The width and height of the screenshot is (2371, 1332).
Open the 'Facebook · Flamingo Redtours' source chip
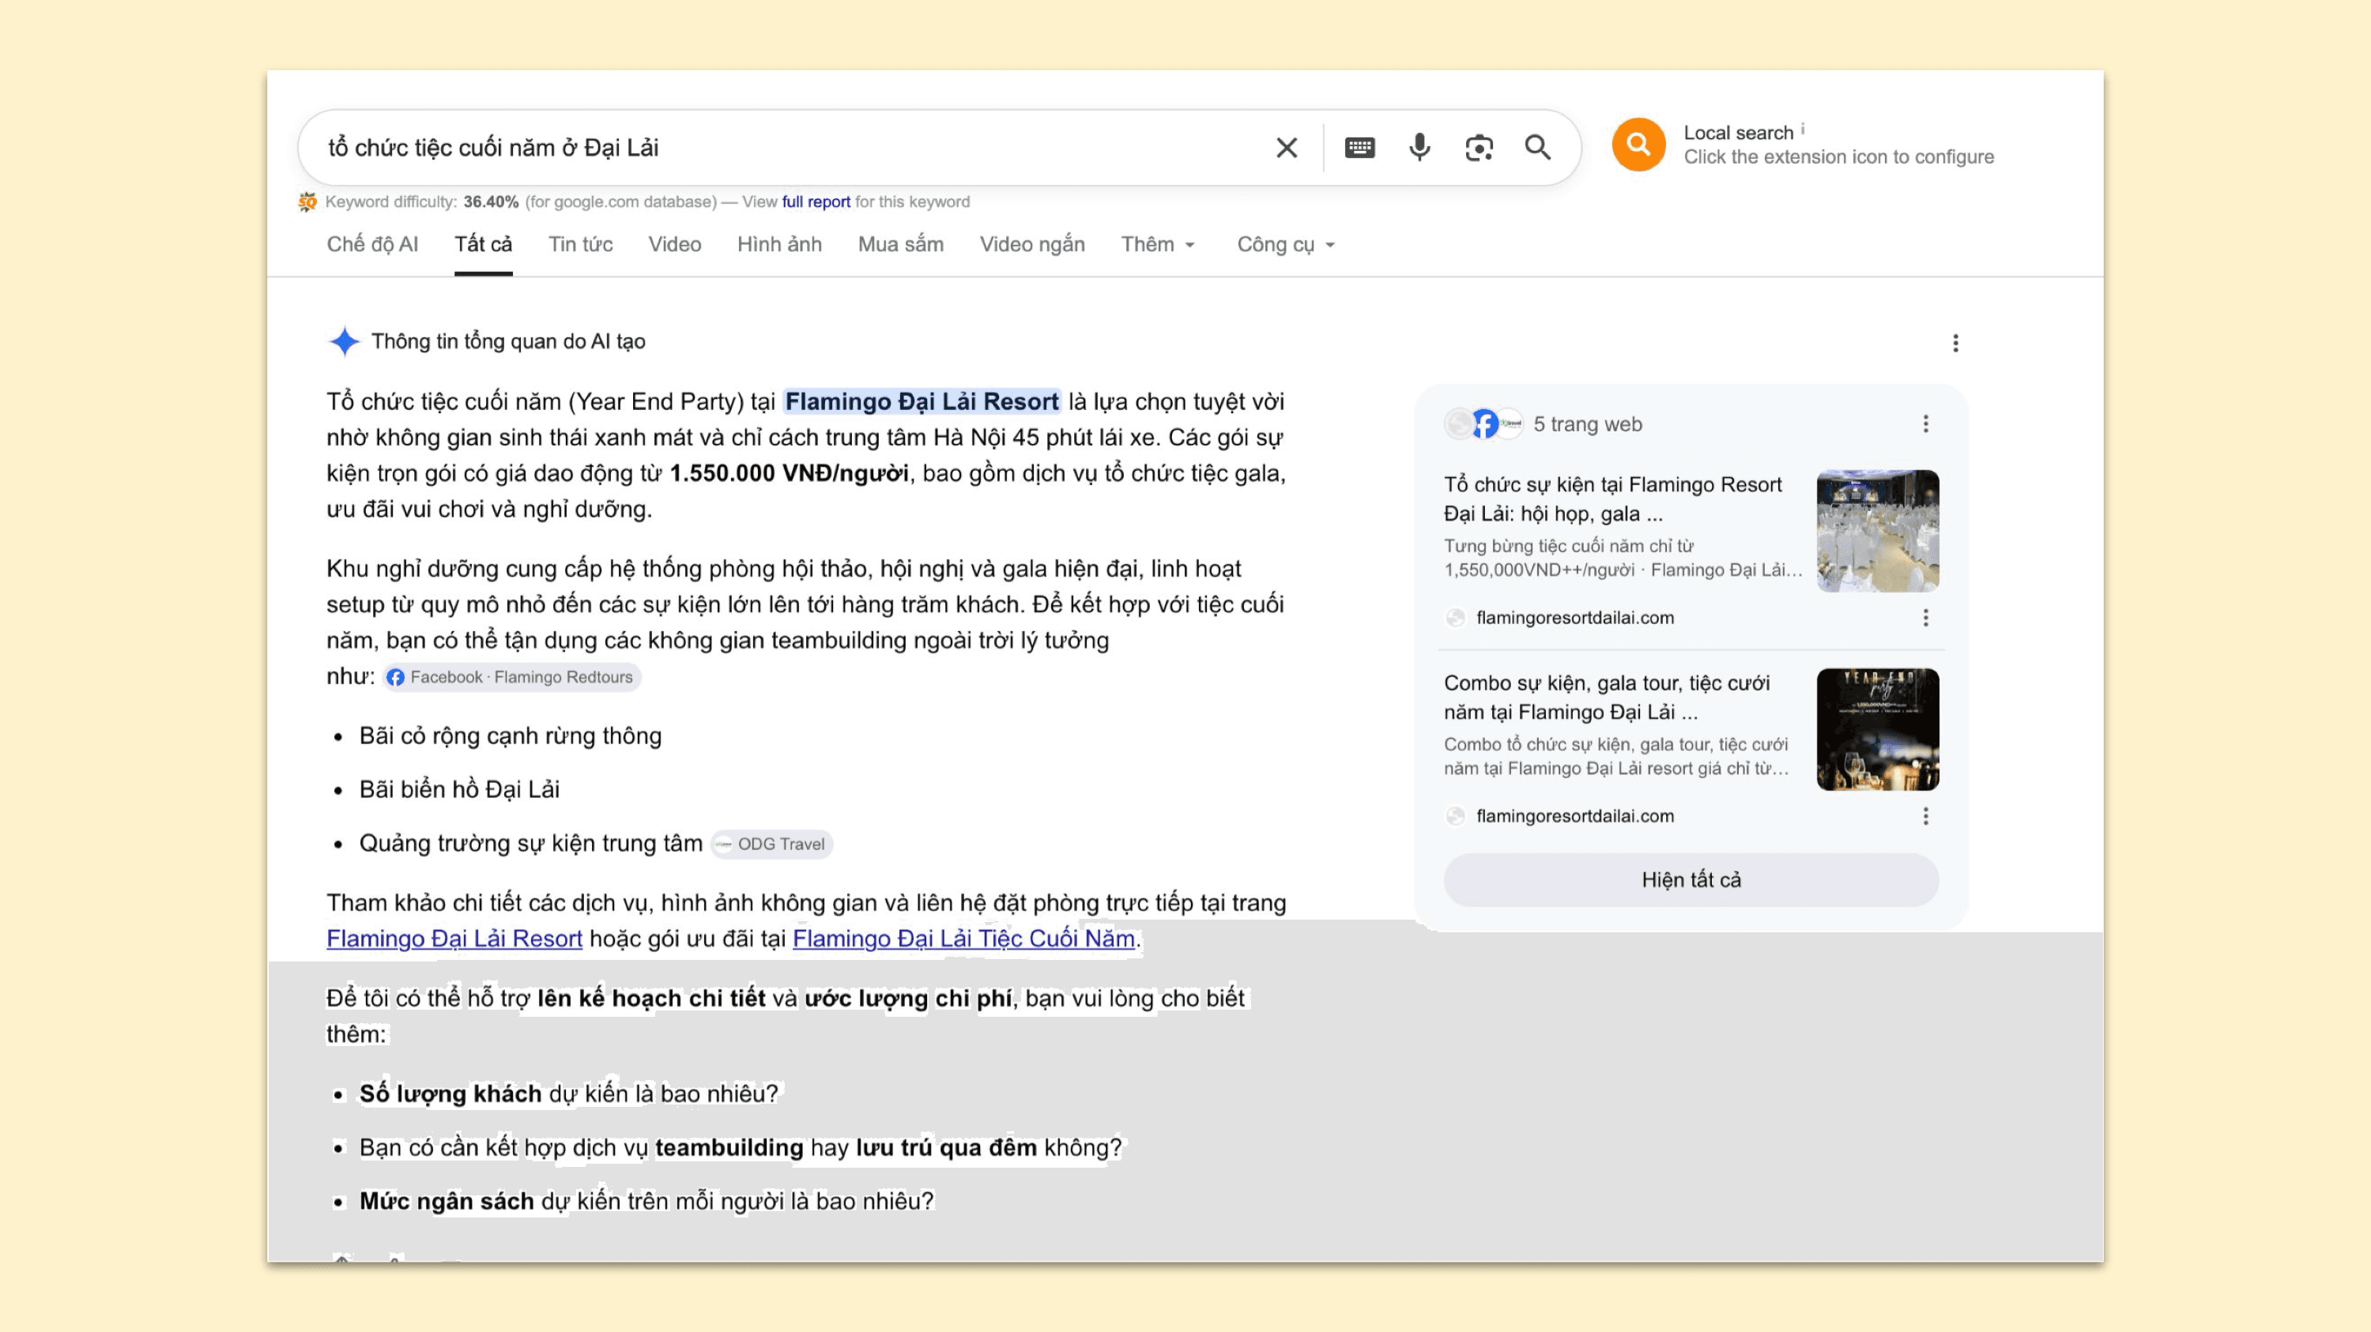pyautogui.click(x=512, y=677)
